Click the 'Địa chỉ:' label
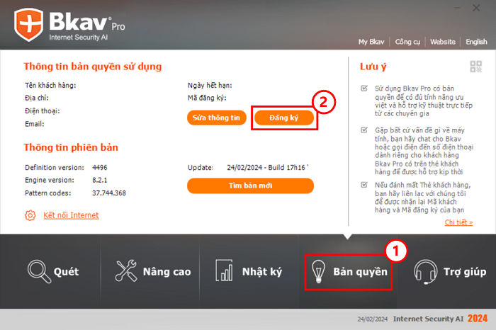496x330 pixels. tap(37, 98)
